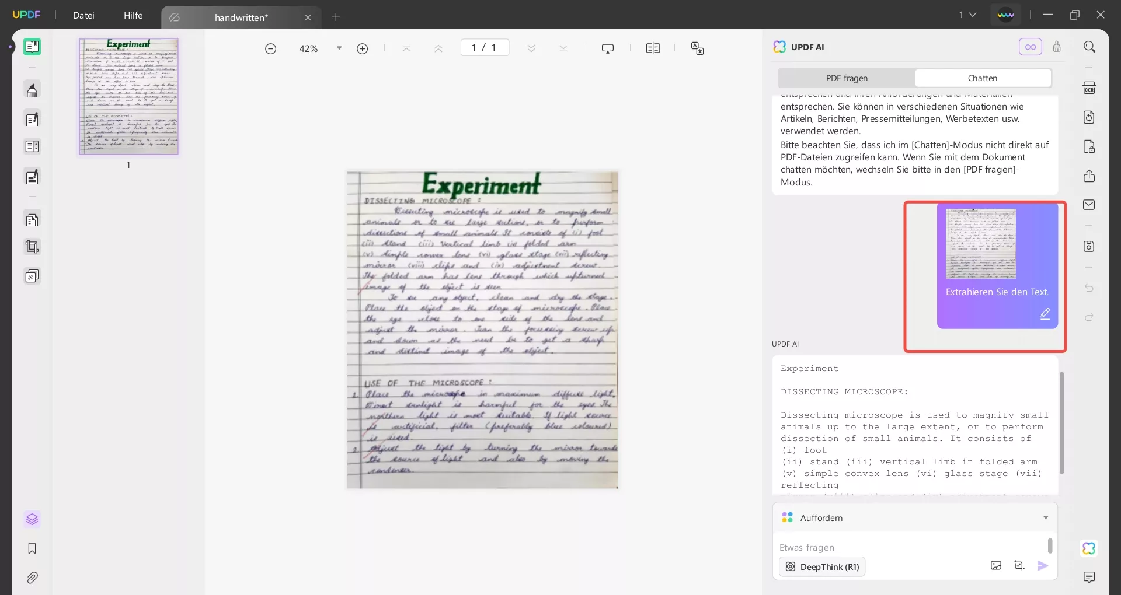Edit the 'Extrahieren Sie den Text' message
Screen dimensions: 1121x595
[x=1045, y=314]
